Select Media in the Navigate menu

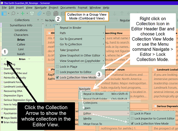[104, 118]
